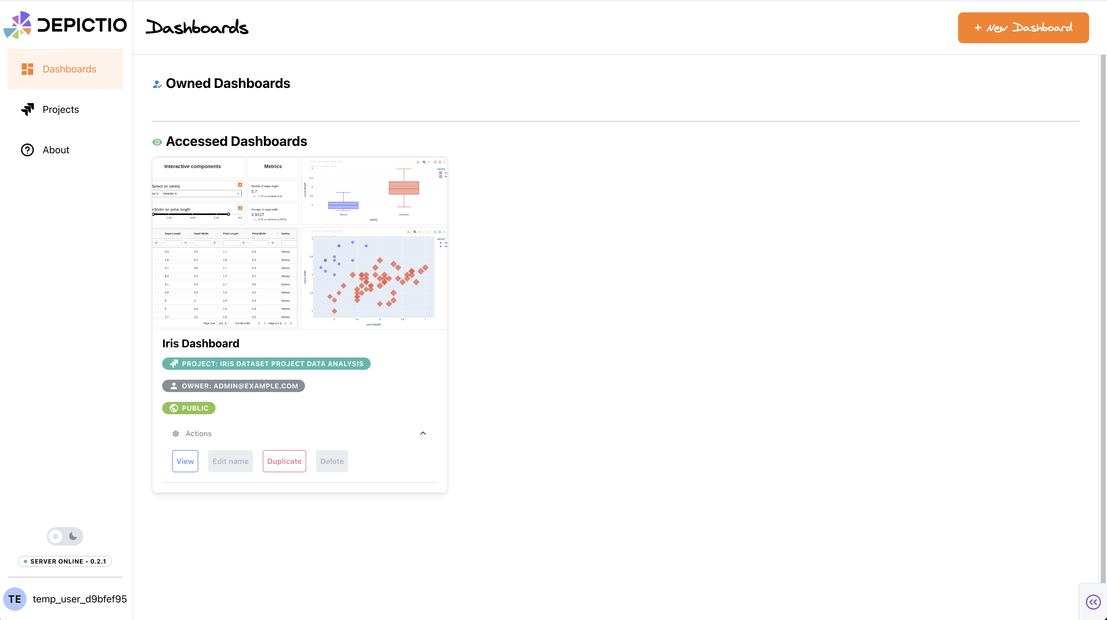1107x620 pixels.
Task: Click the Dashboards grid icon in sidebar
Action: click(27, 69)
